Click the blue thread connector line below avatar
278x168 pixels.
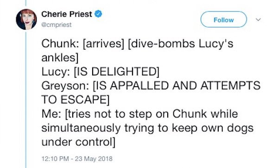[x=26, y=99]
